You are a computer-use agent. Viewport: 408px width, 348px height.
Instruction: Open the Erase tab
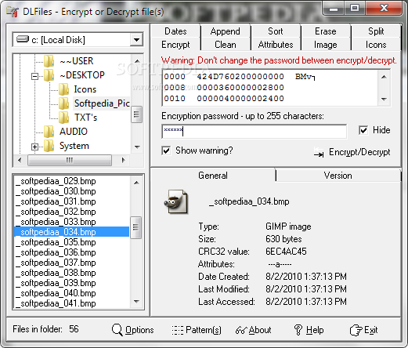pos(326,31)
